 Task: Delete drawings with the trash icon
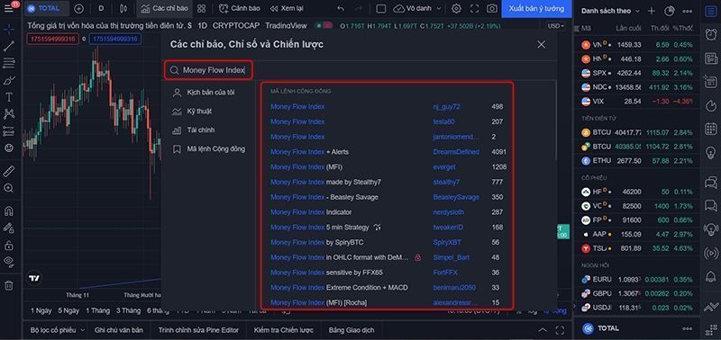point(9,285)
